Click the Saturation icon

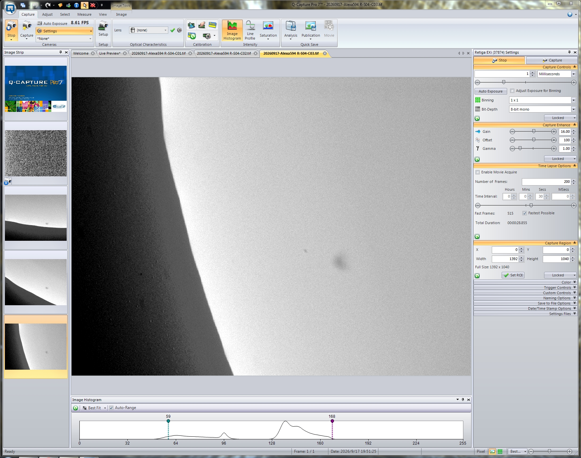click(268, 30)
